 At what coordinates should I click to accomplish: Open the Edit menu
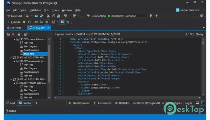click(x=15, y=10)
